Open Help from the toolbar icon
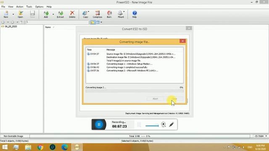Image resolution: width=269 pixels, height=151 pixels. click(134, 14)
